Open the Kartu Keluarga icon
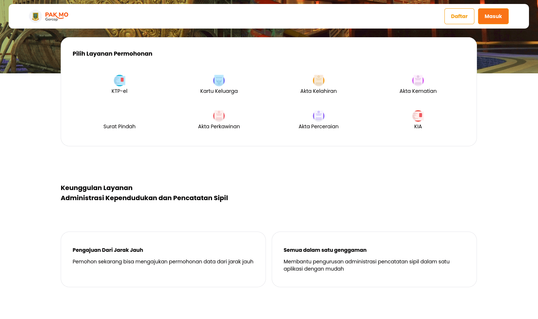The width and height of the screenshot is (538, 319). (x=219, y=80)
